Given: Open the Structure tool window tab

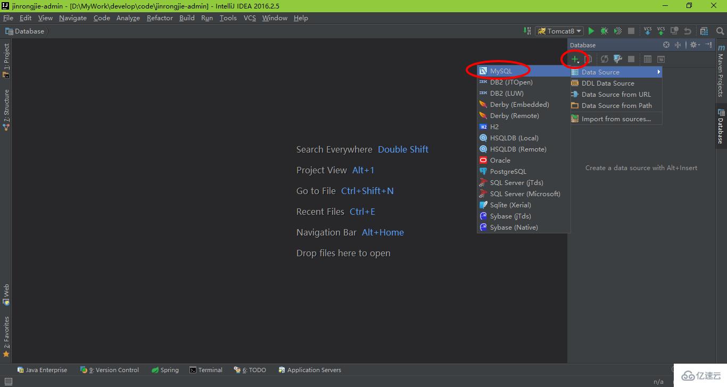Looking at the screenshot, I should click(6, 110).
